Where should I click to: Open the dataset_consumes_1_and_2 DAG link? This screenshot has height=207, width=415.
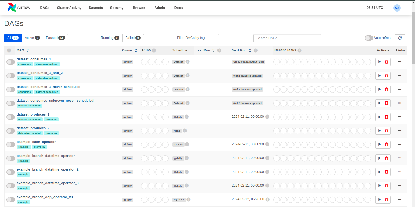[40, 73]
